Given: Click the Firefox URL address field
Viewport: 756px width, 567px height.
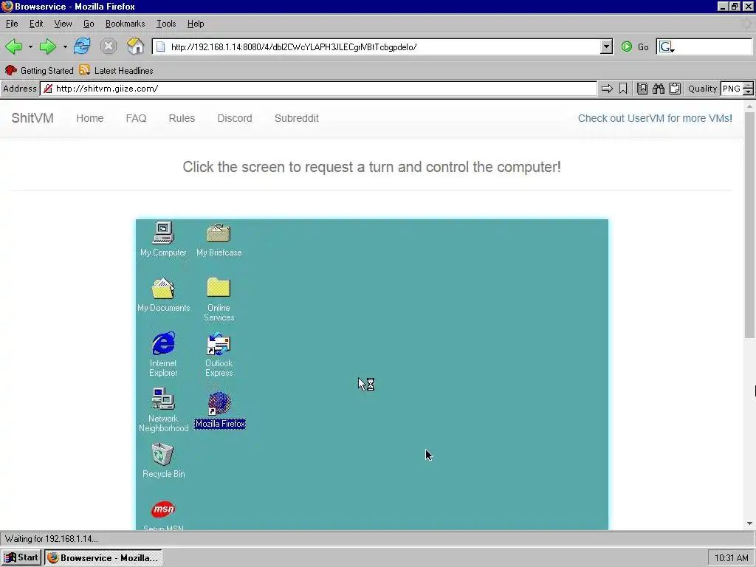Looking at the screenshot, I should (383, 47).
